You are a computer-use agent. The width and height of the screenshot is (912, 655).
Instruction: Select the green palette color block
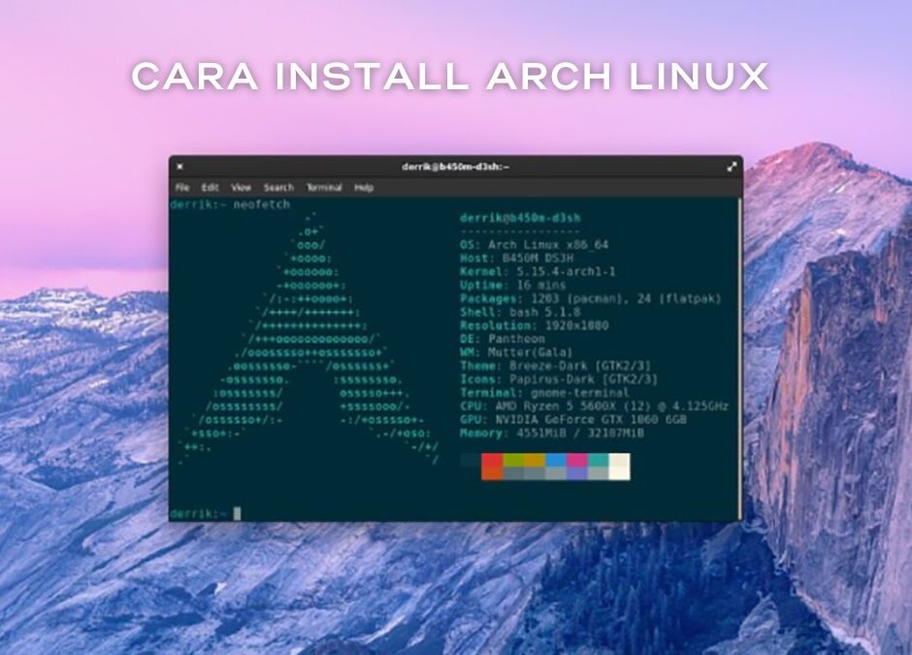click(513, 460)
